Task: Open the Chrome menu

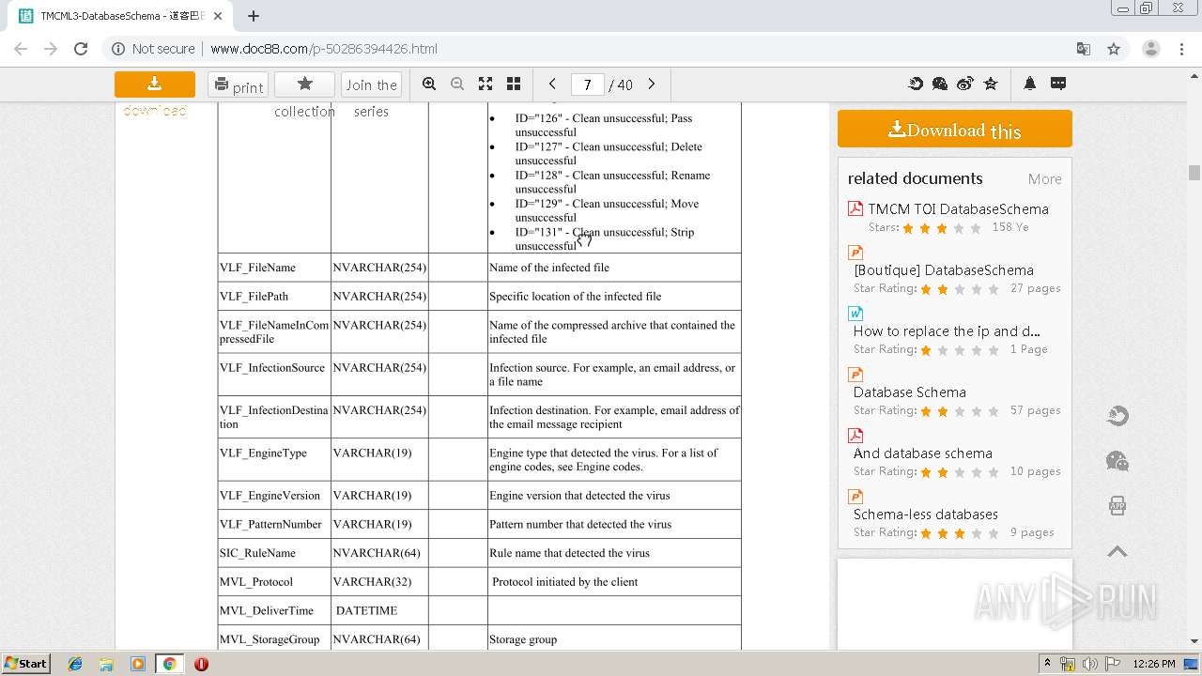Action: [1182, 49]
